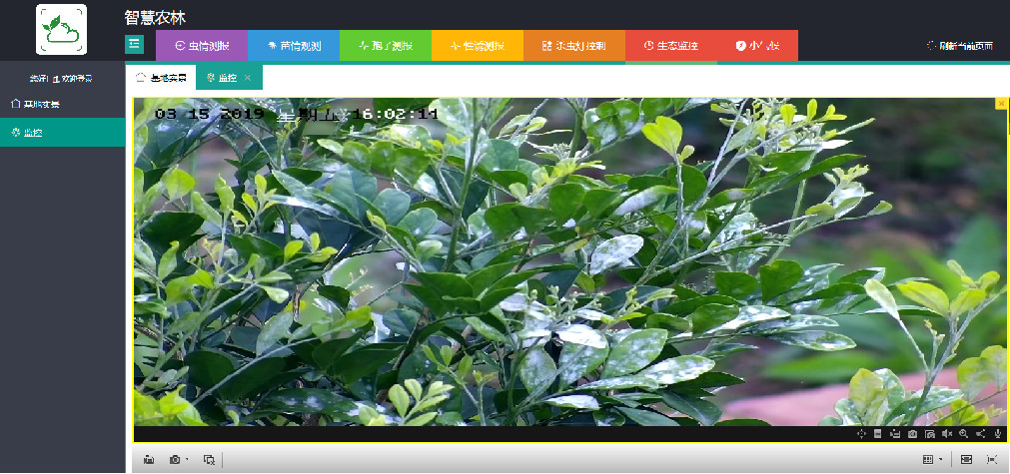Click the welcome user text in sidebar
This screenshot has height=474, width=1010.
tap(61, 79)
